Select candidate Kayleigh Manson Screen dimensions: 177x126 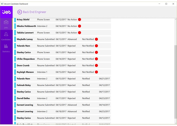[x=25, y=72]
